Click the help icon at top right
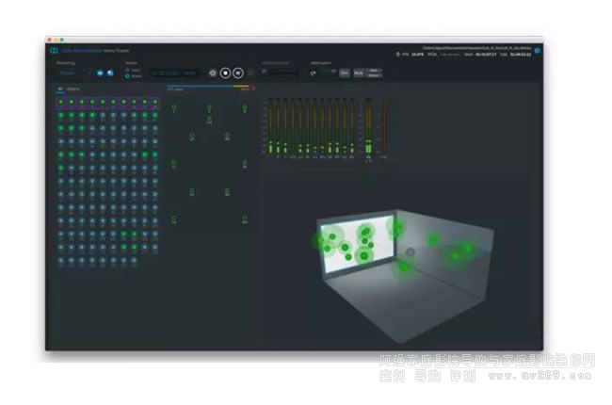 pyautogui.click(x=537, y=50)
